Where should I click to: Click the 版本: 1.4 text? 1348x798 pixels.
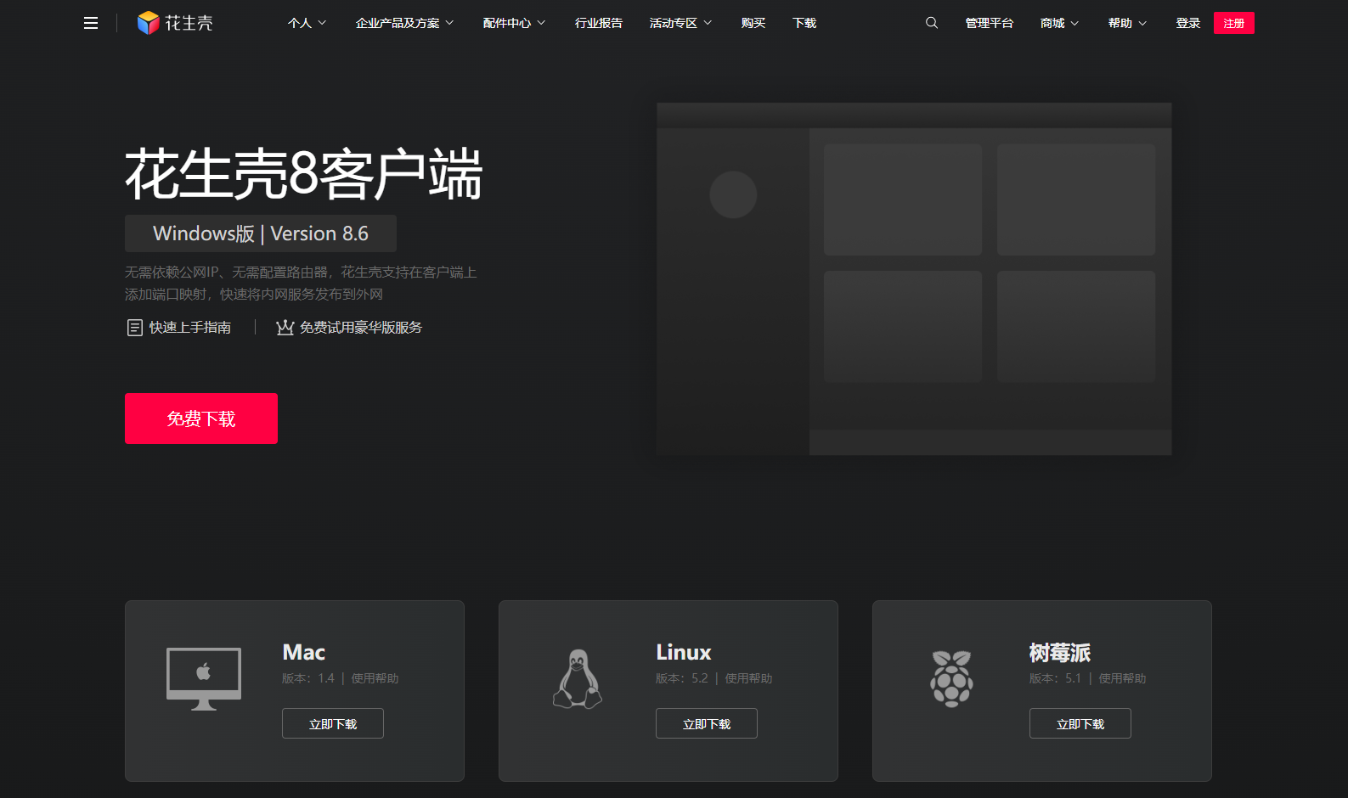pos(308,678)
